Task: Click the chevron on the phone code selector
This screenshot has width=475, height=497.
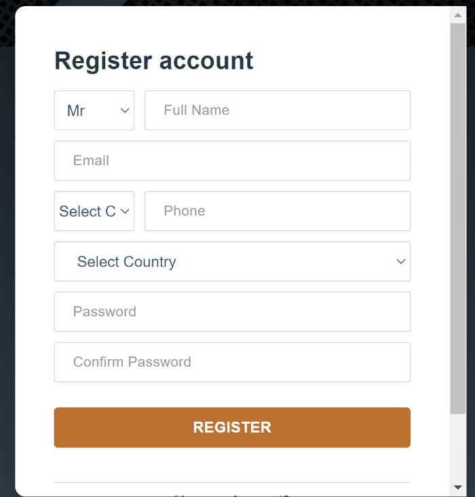Action: pyautogui.click(x=125, y=211)
